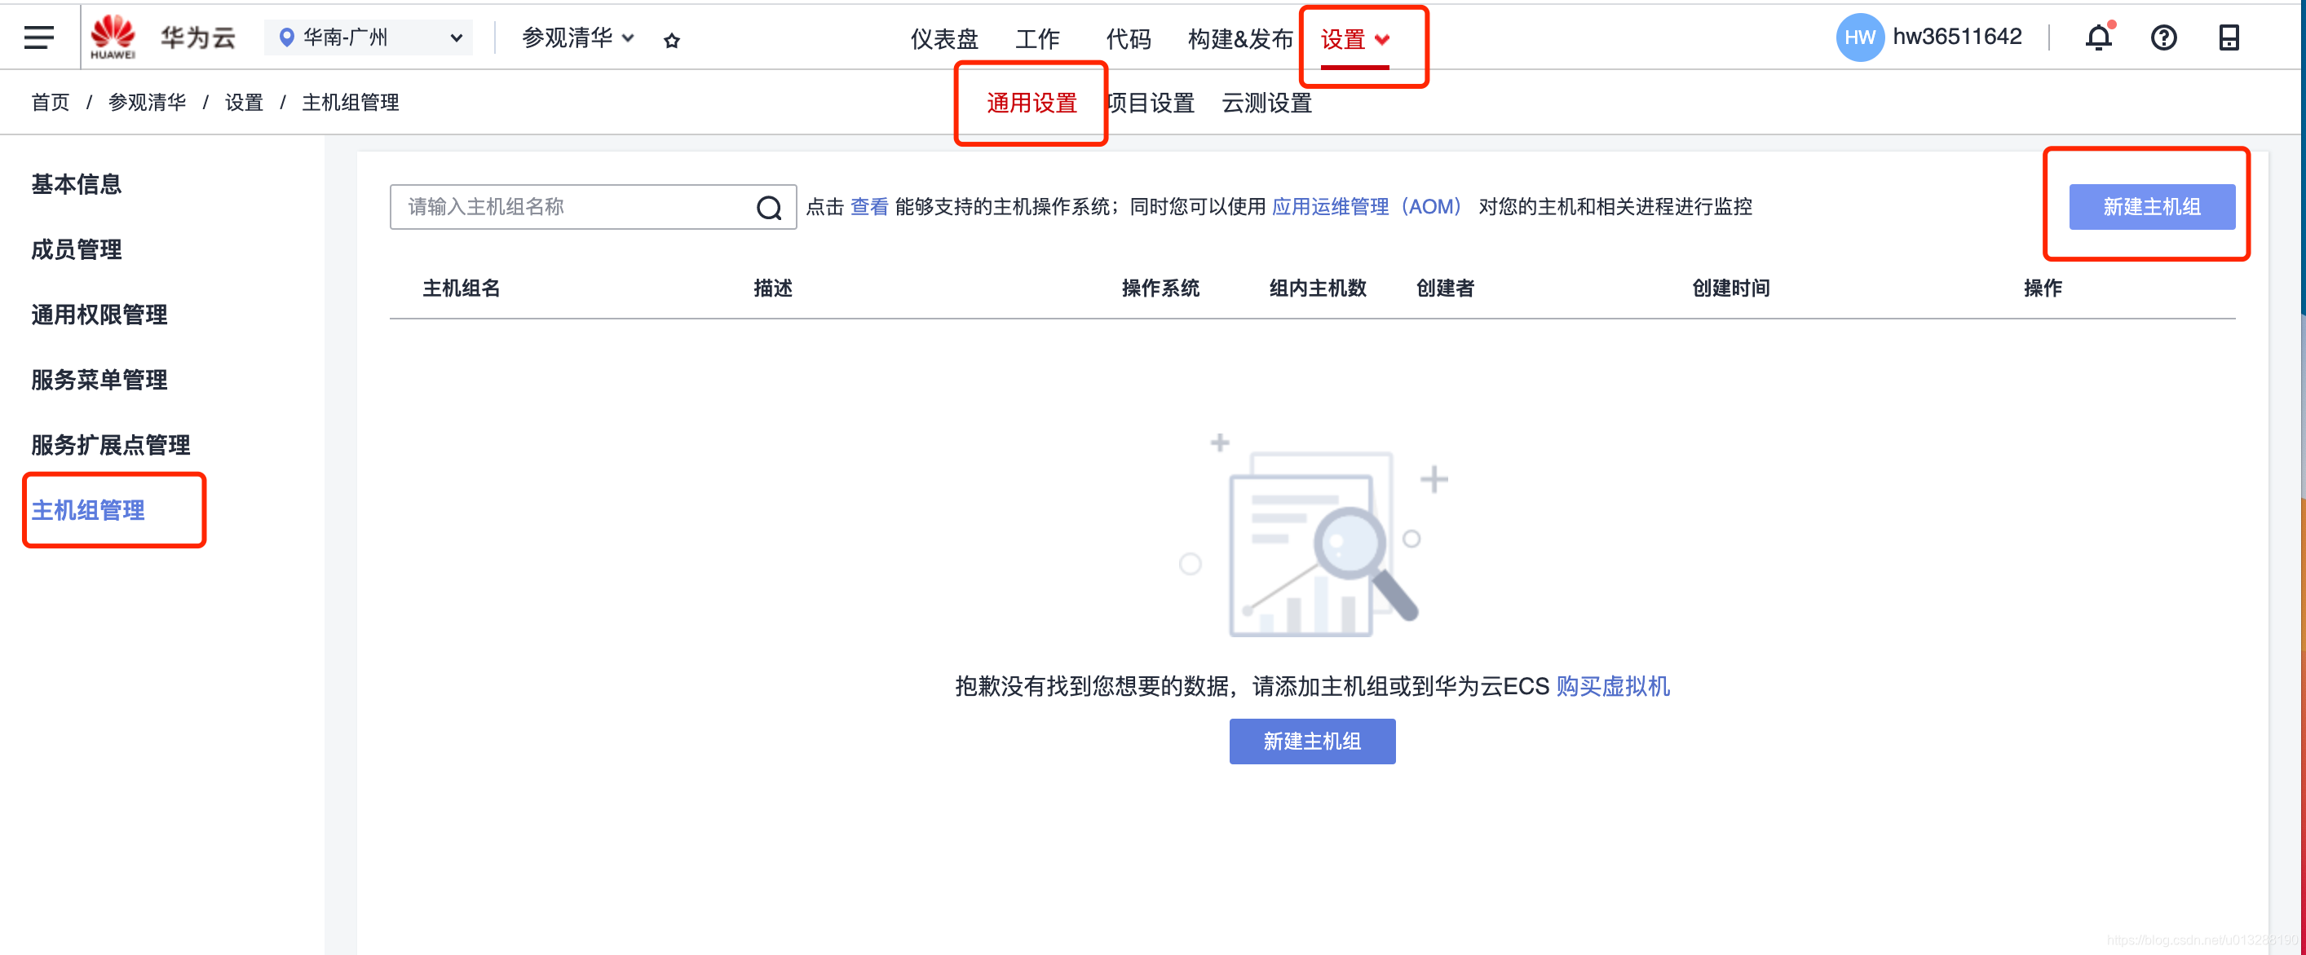The image size is (2306, 955).
Task: Focus the host group name search field
Action: 573,206
